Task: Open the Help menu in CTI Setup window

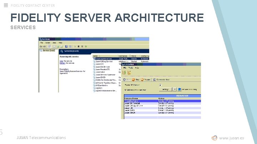Action: pos(137,68)
